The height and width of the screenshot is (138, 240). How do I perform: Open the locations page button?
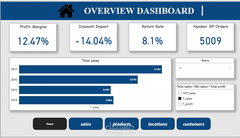coord(158,124)
